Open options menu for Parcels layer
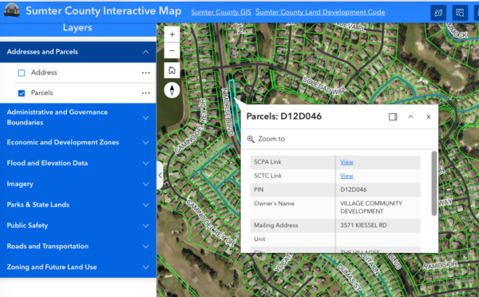The width and height of the screenshot is (479, 297). pos(146,93)
